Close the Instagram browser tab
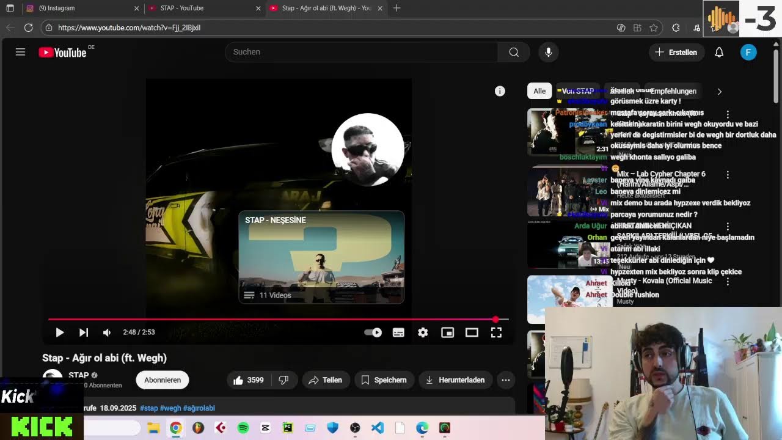The height and width of the screenshot is (440, 782). click(x=136, y=8)
